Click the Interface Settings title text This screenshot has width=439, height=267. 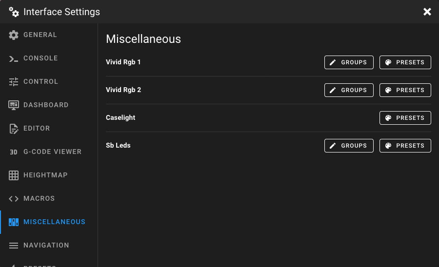(x=61, y=12)
